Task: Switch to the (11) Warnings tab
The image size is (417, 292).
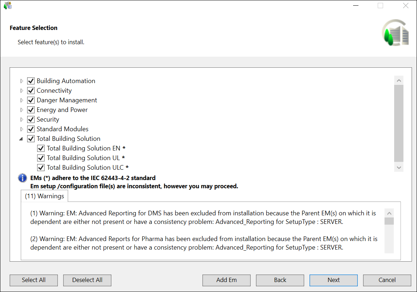Action: 44,196
